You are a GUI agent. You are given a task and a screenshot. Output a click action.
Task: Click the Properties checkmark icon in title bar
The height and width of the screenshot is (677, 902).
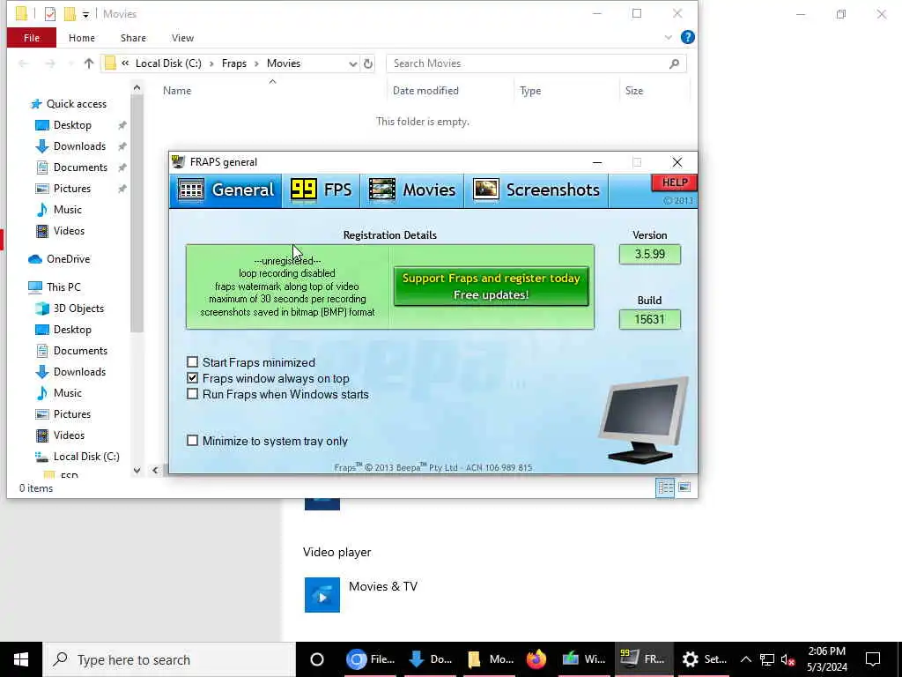(49, 14)
